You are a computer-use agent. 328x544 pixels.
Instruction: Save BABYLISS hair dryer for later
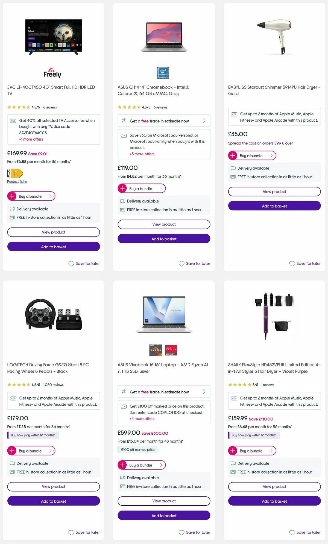305,263
